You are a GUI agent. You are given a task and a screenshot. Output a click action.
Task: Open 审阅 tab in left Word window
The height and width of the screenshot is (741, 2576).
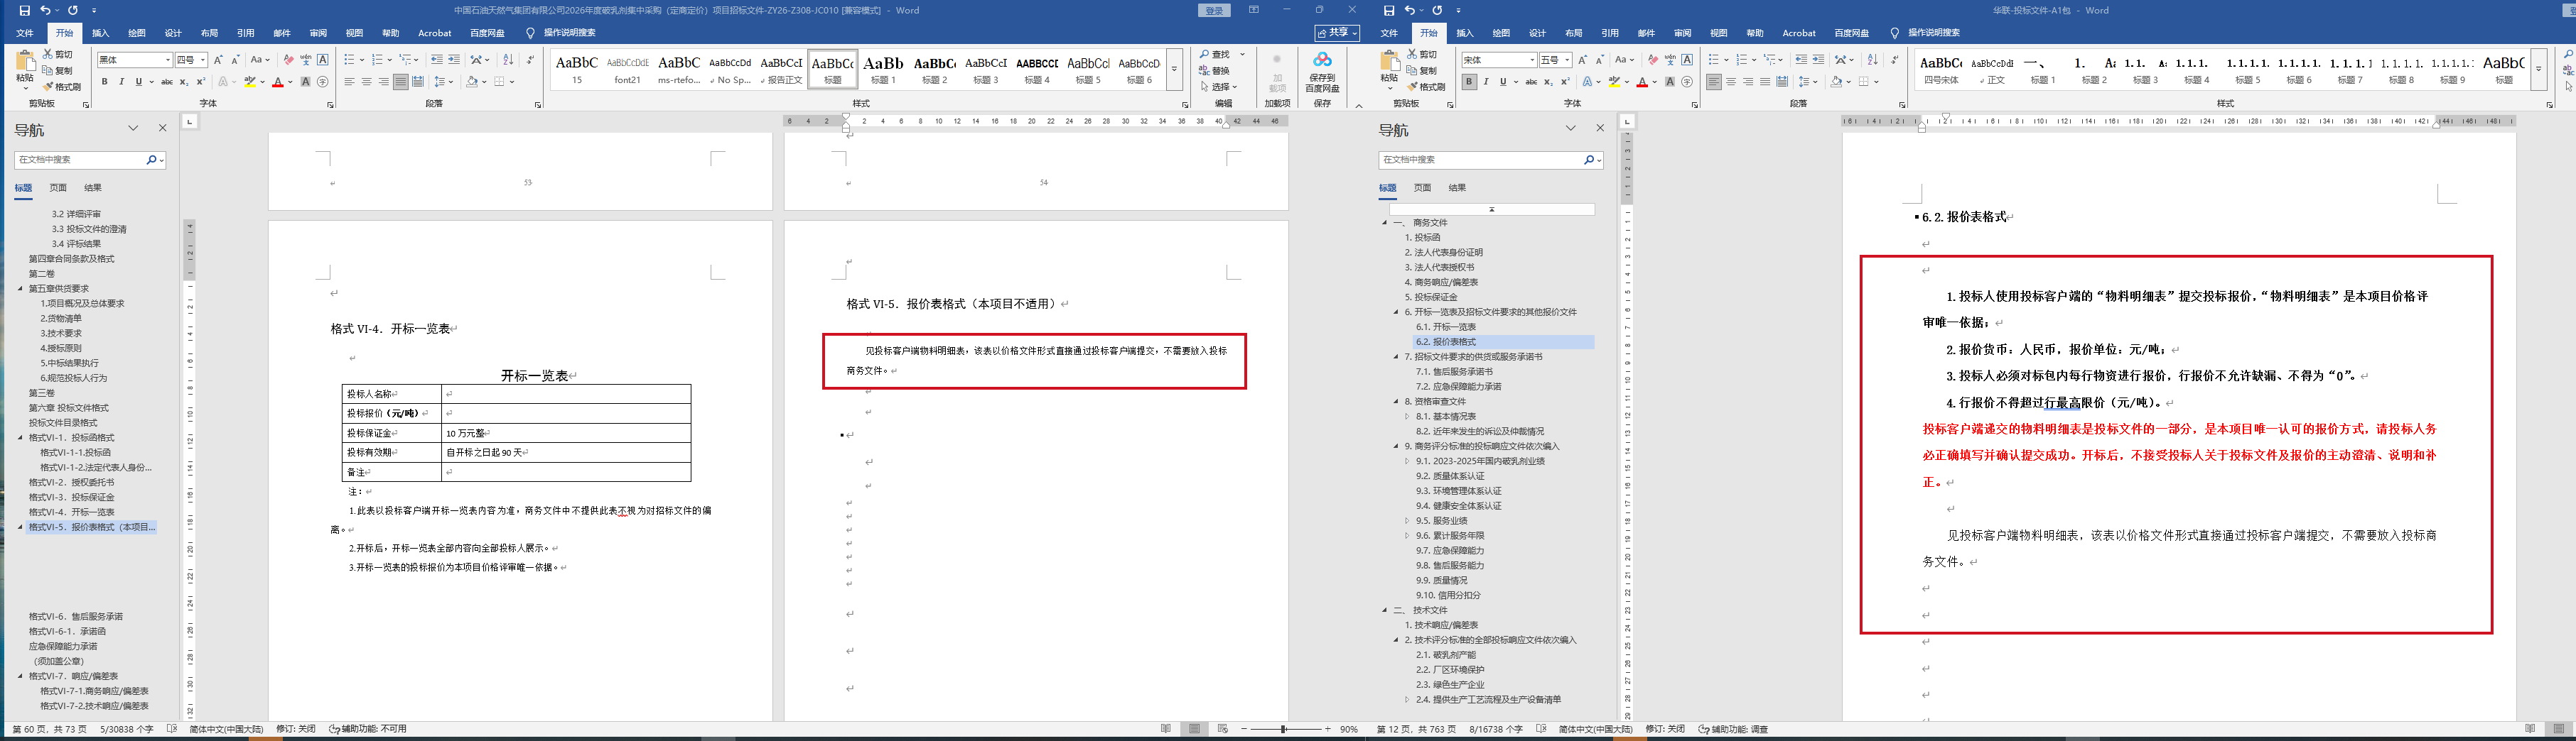coord(318,33)
